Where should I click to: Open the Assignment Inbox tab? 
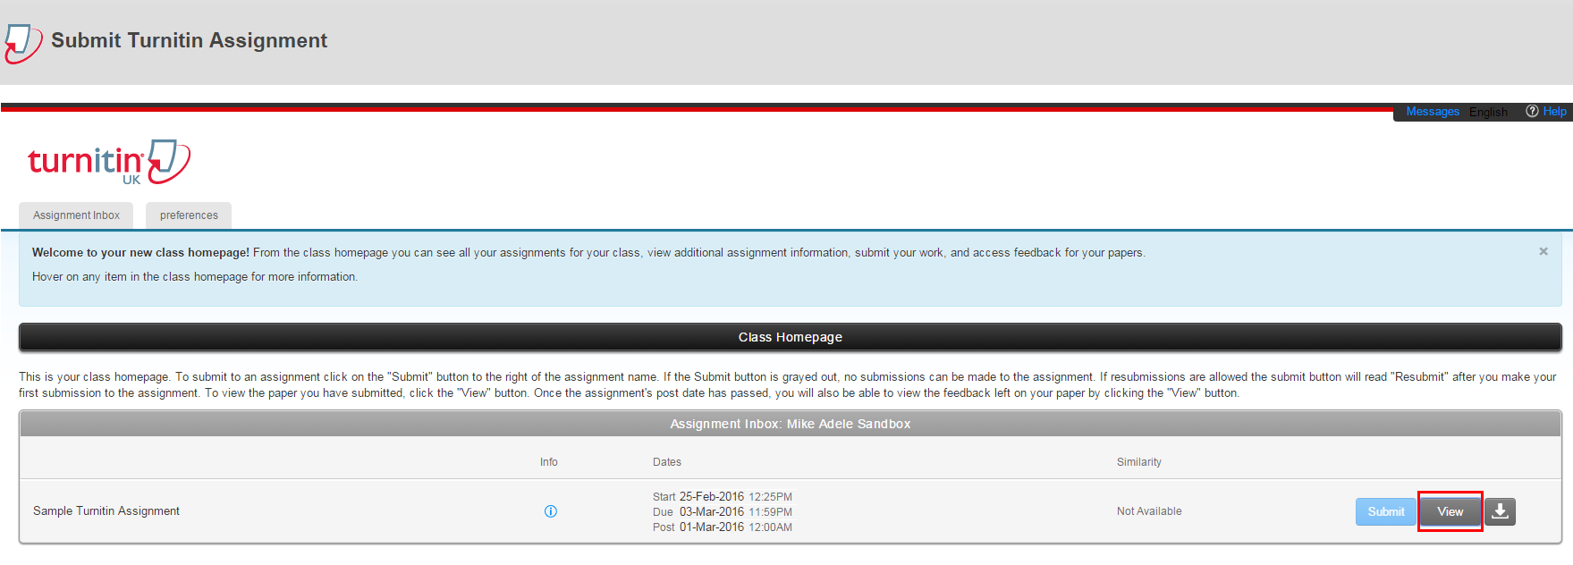[76, 215]
